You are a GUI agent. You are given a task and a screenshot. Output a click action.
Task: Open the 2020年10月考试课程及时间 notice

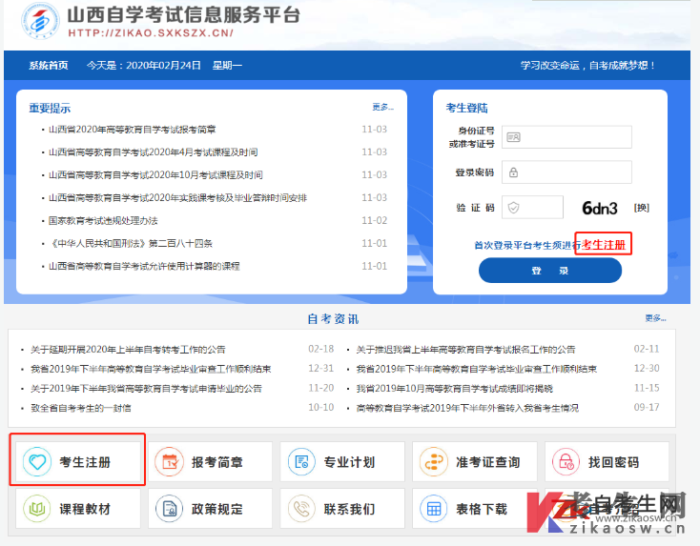155,175
